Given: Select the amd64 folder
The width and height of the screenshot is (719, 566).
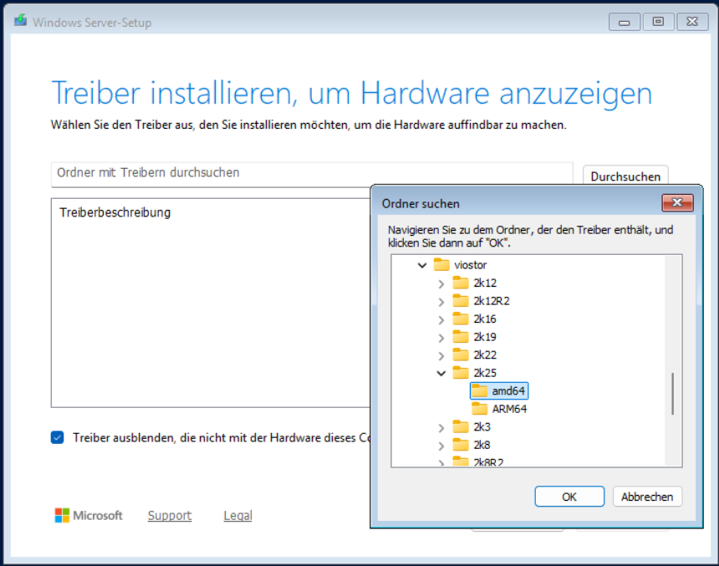Looking at the screenshot, I should click(509, 390).
